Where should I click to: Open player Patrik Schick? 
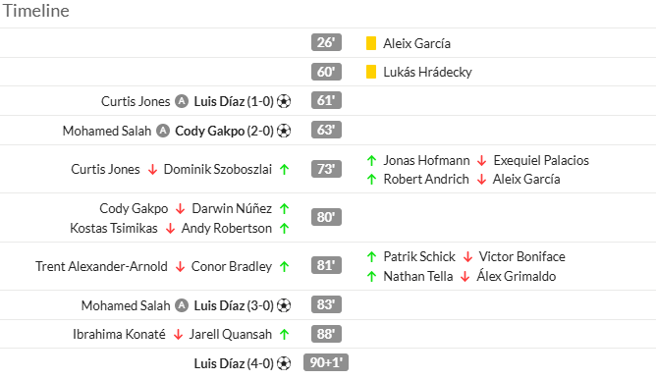(x=419, y=256)
